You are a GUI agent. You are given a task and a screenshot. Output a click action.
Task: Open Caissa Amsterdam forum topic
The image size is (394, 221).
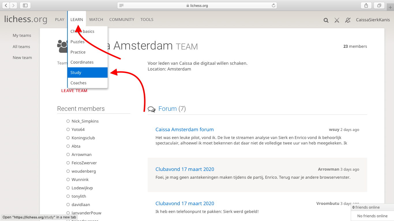tap(185, 129)
